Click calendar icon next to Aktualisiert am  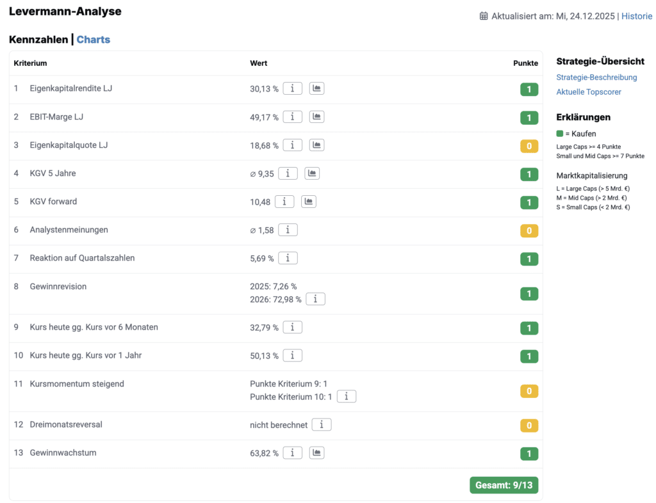(484, 16)
